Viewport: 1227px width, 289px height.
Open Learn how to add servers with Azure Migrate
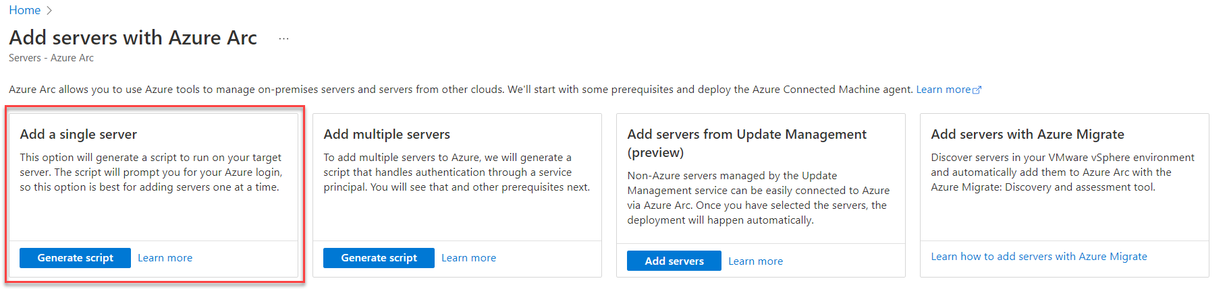1039,257
